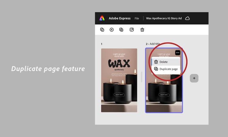
Task: Choose Duplicate page from context menu
Action: (166, 69)
